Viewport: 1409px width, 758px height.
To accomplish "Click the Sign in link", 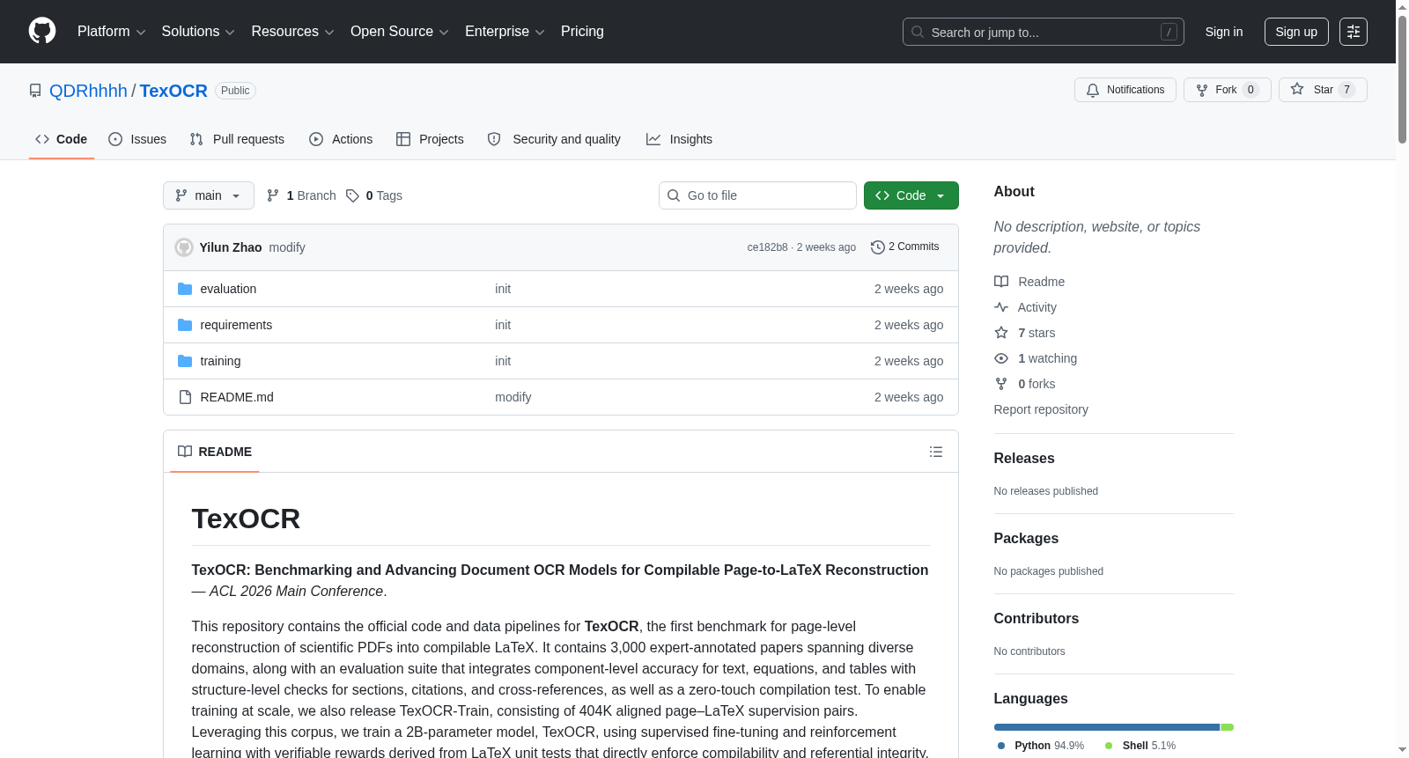I will pos(1224,32).
